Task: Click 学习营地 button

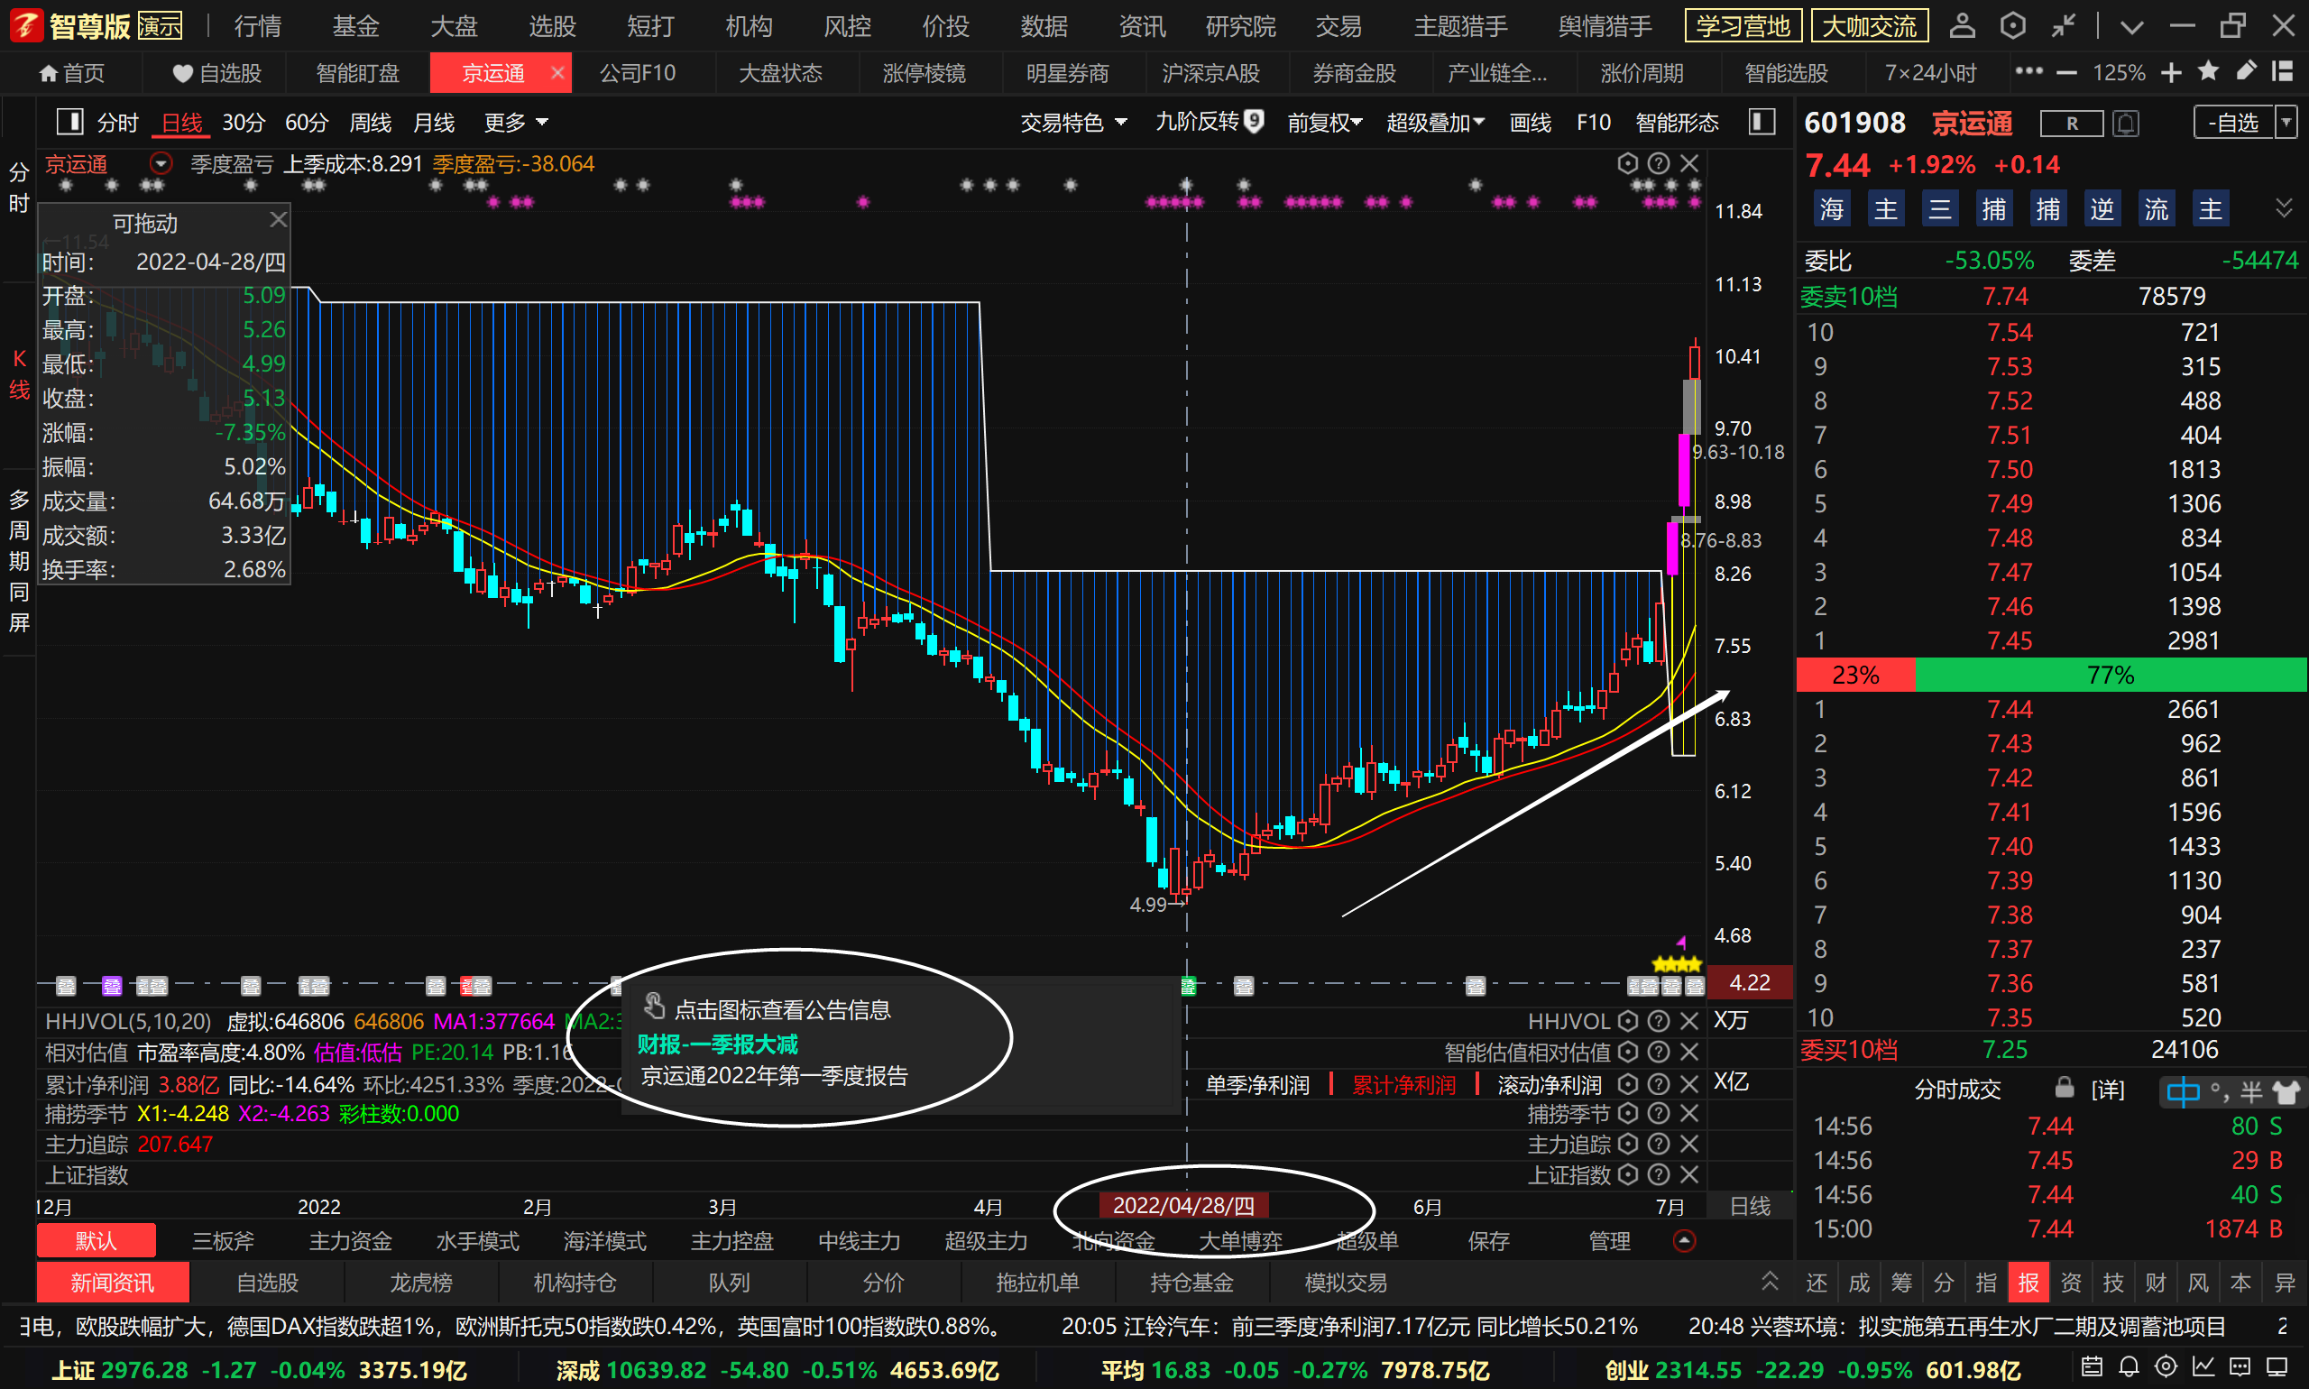Action: tap(1743, 25)
